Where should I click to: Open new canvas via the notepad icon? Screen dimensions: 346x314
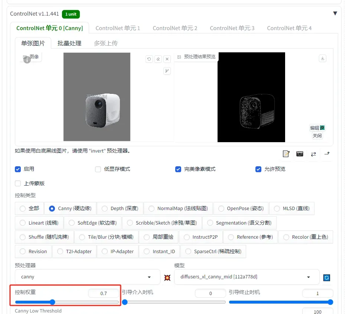point(286,154)
